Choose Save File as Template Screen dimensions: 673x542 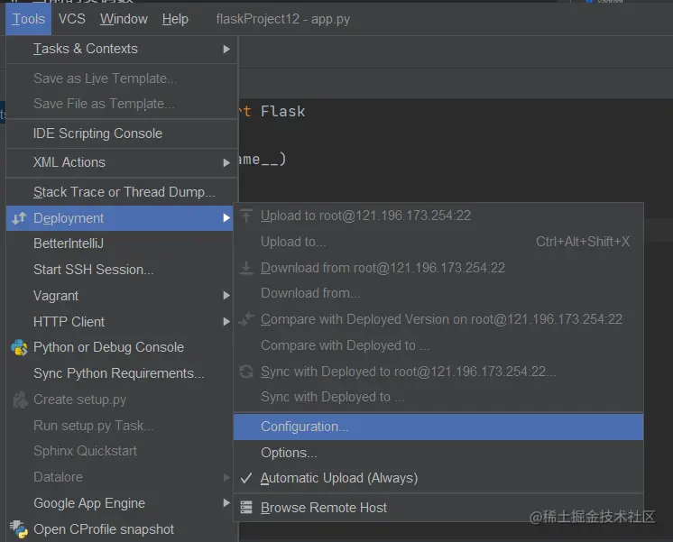tap(122, 104)
